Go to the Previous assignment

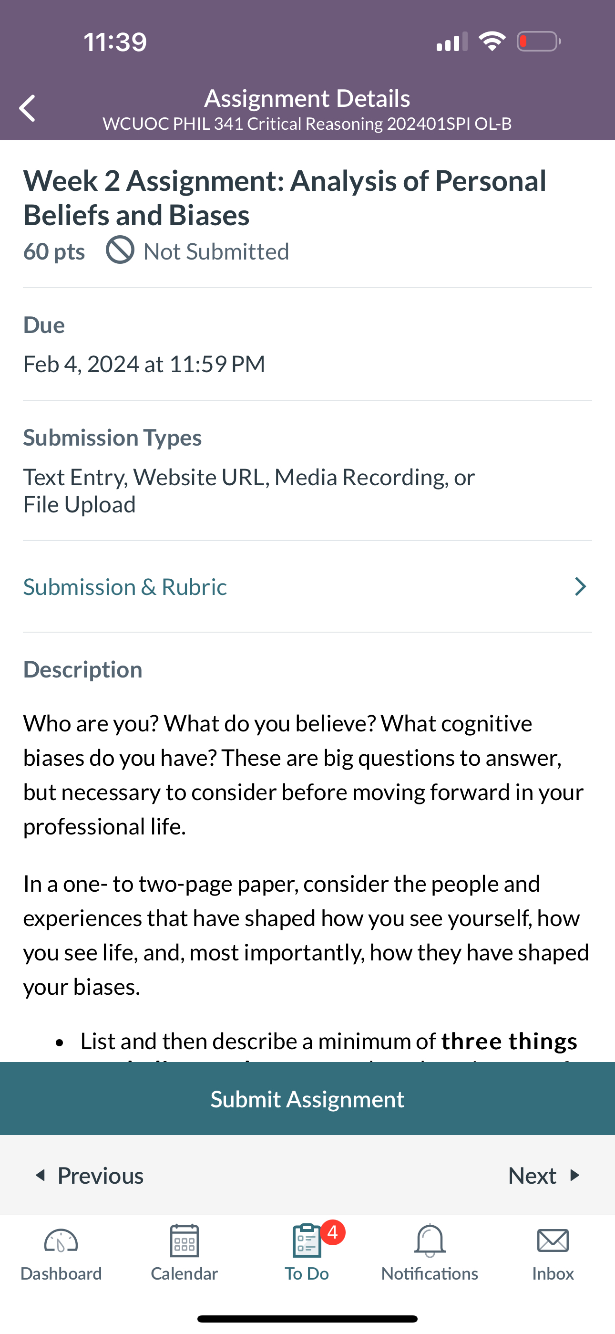pos(91,1175)
